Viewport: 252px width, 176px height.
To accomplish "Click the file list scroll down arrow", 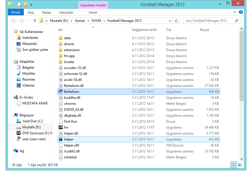I will [x=242, y=159].
